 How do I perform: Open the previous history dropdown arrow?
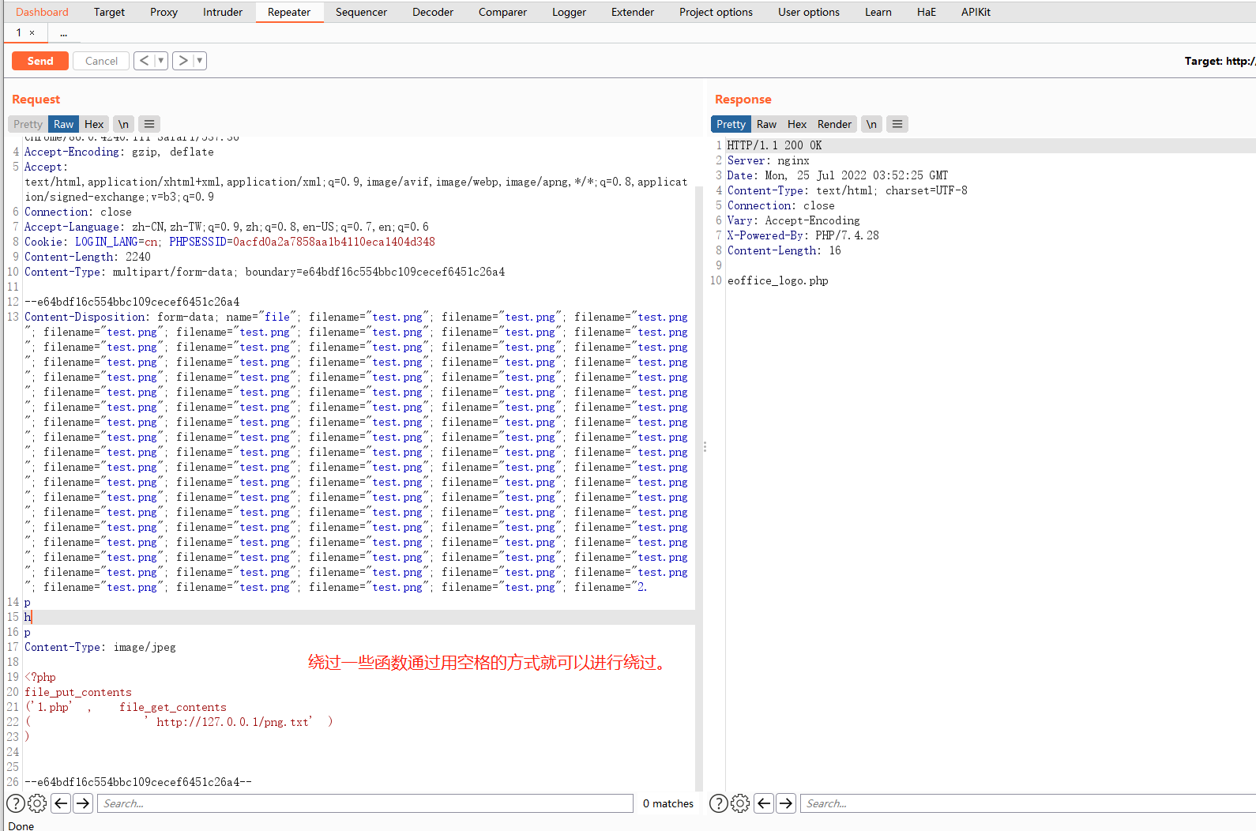(x=161, y=61)
